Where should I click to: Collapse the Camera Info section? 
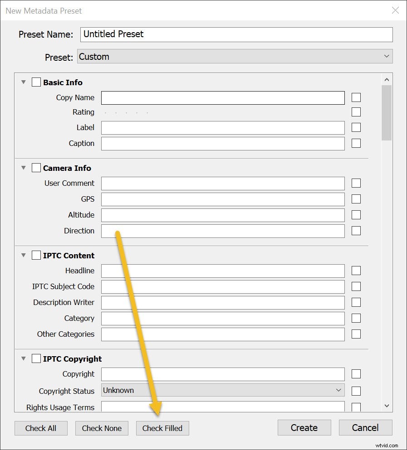[23, 167]
